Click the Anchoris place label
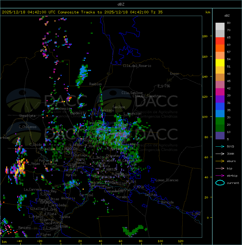The height and width of the screenshot is (245, 242). click(x=68, y=198)
